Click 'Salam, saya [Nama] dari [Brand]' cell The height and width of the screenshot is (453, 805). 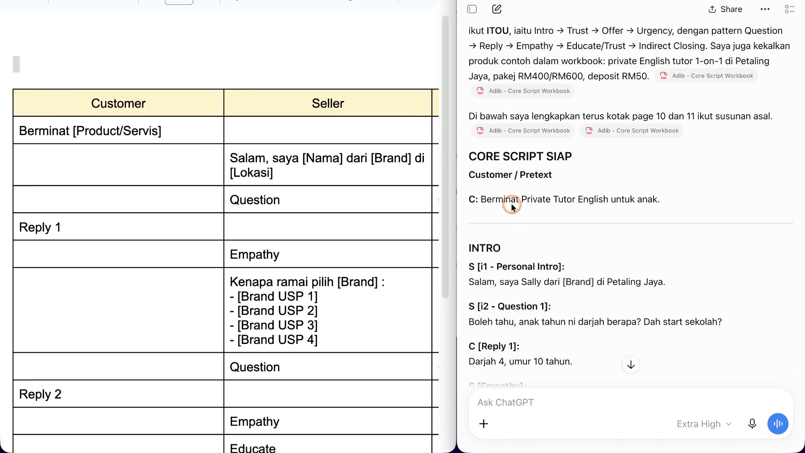coord(328,165)
